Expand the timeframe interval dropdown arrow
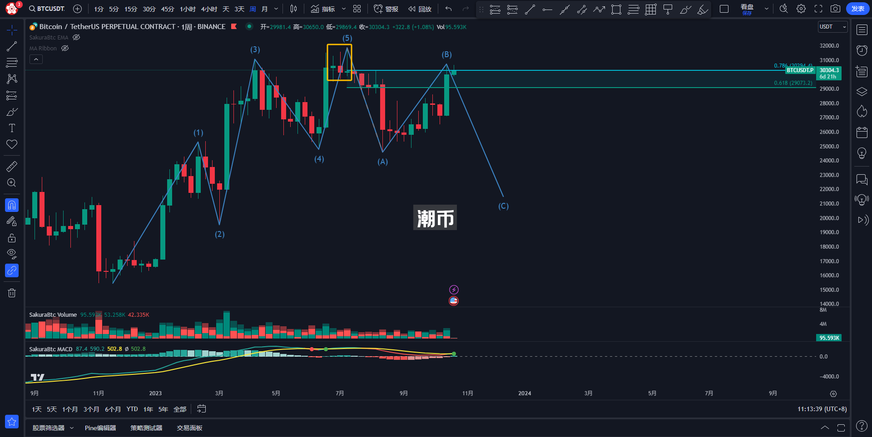Image resolution: width=872 pixels, height=437 pixels. (276, 9)
